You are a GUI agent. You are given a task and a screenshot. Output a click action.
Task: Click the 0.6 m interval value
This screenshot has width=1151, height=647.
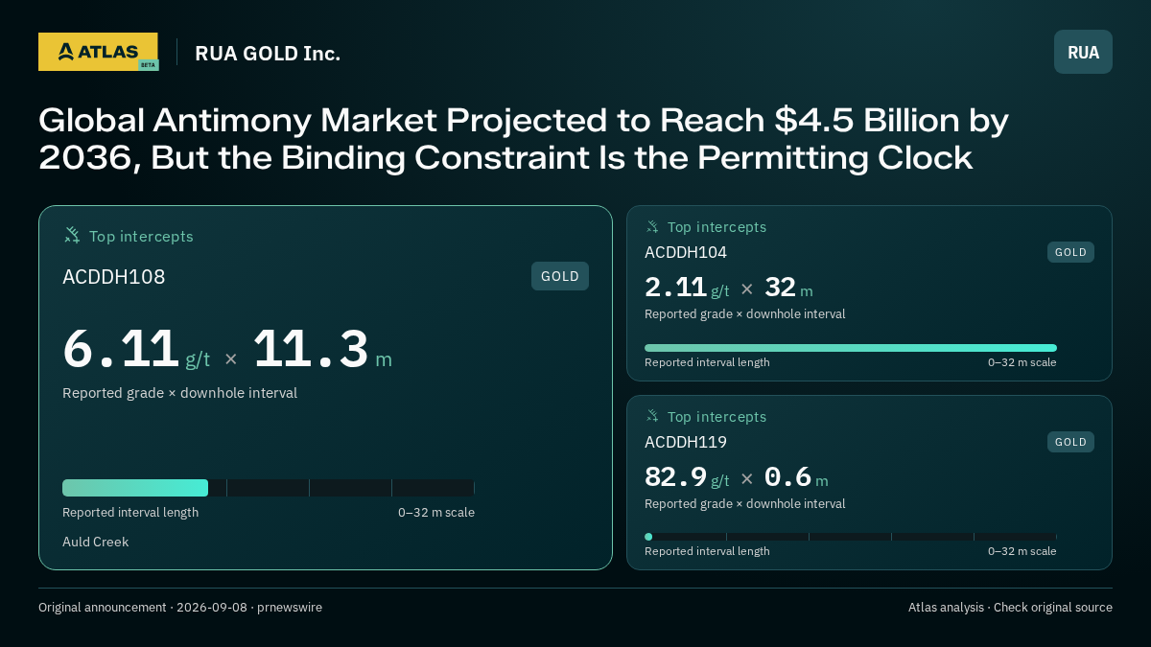[x=796, y=477]
